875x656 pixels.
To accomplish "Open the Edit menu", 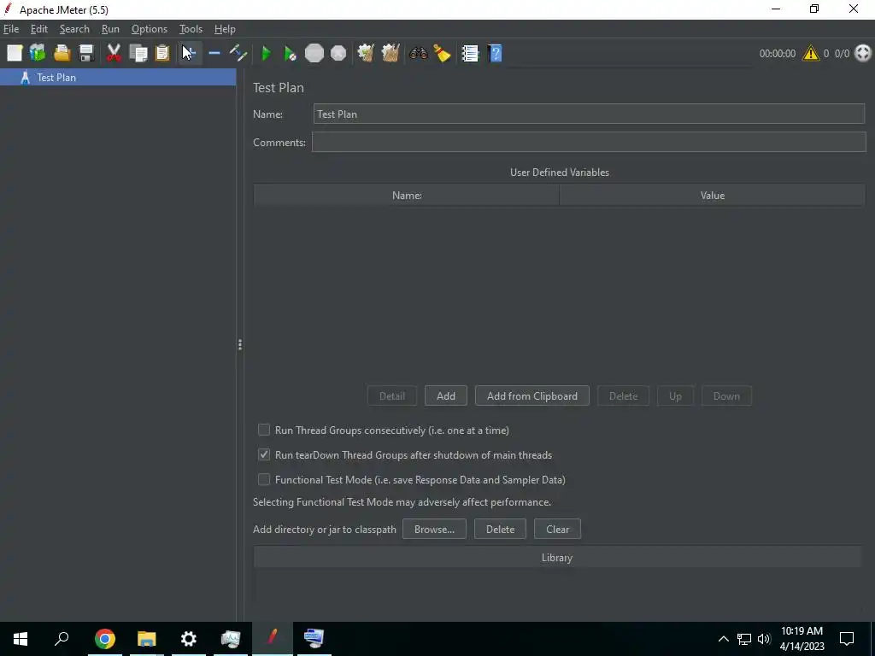I will pos(39,29).
